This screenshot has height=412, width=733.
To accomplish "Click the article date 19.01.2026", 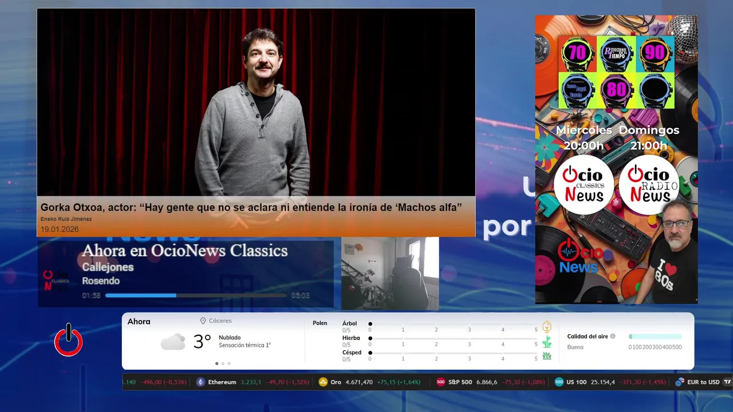I will pyautogui.click(x=60, y=229).
